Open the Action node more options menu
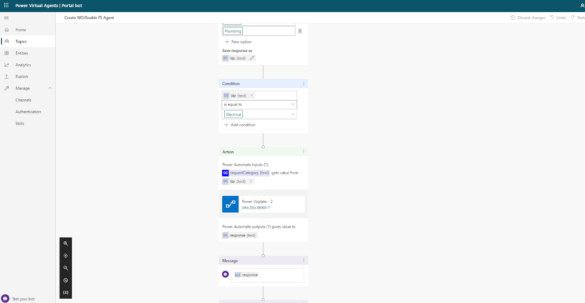This screenshot has height=303, width=585. pyautogui.click(x=303, y=152)
